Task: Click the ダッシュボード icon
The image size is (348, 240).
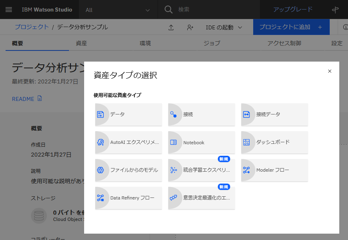Action: pyautogui.click(x=246, y=142)
